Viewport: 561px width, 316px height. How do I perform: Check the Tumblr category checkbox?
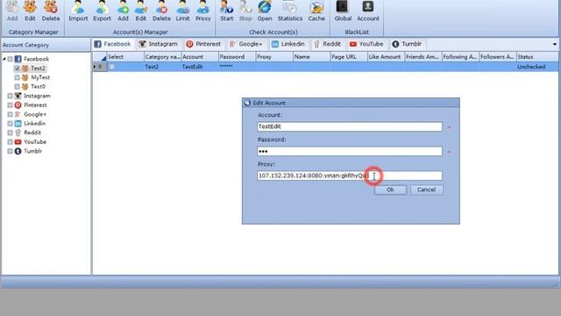[10, 151]
